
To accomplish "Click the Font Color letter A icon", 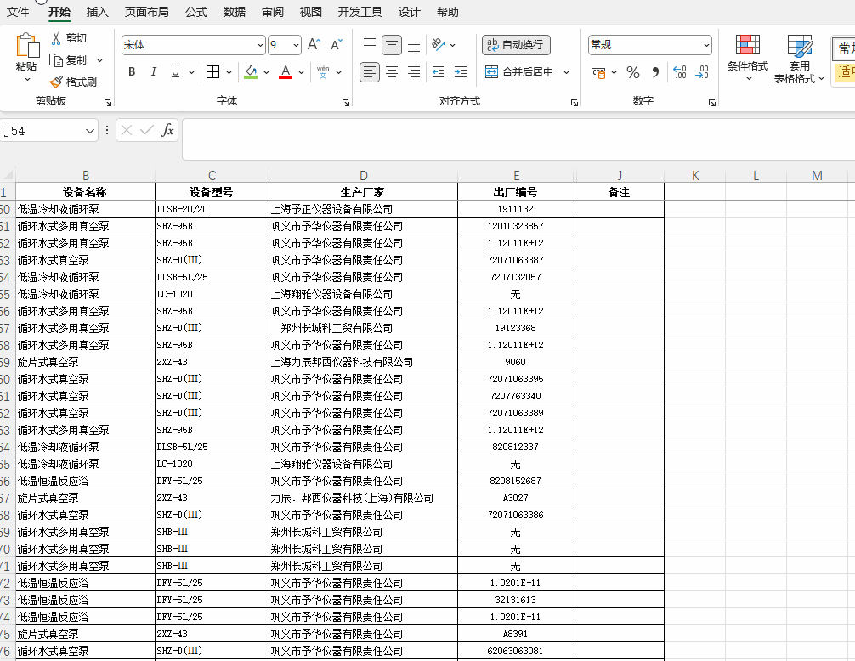I will [286, 72].
